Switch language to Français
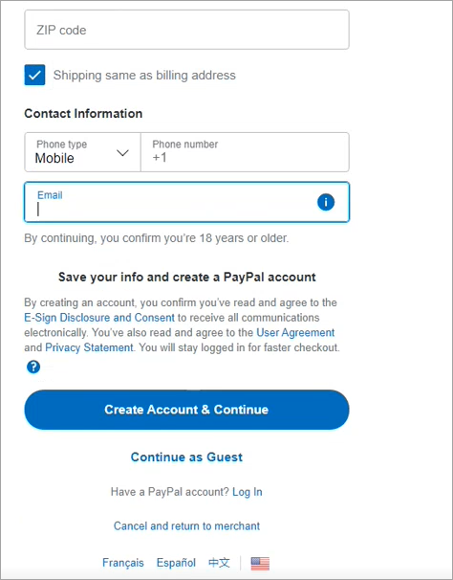The image size is (453, 580). tap(123, 563)
